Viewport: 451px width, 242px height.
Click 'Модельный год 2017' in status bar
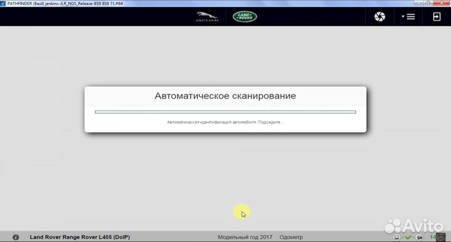pyautogui.click(x=245, y=237)
